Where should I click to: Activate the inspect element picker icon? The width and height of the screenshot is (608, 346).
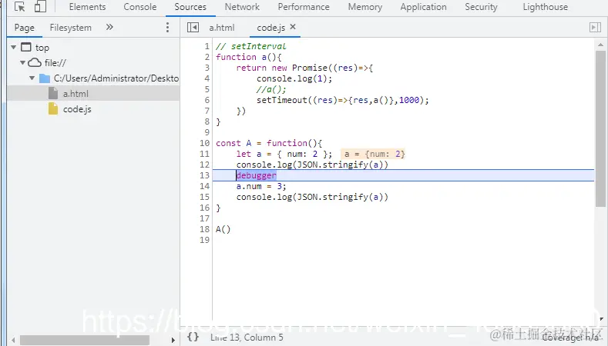click(x=19, y=7)
